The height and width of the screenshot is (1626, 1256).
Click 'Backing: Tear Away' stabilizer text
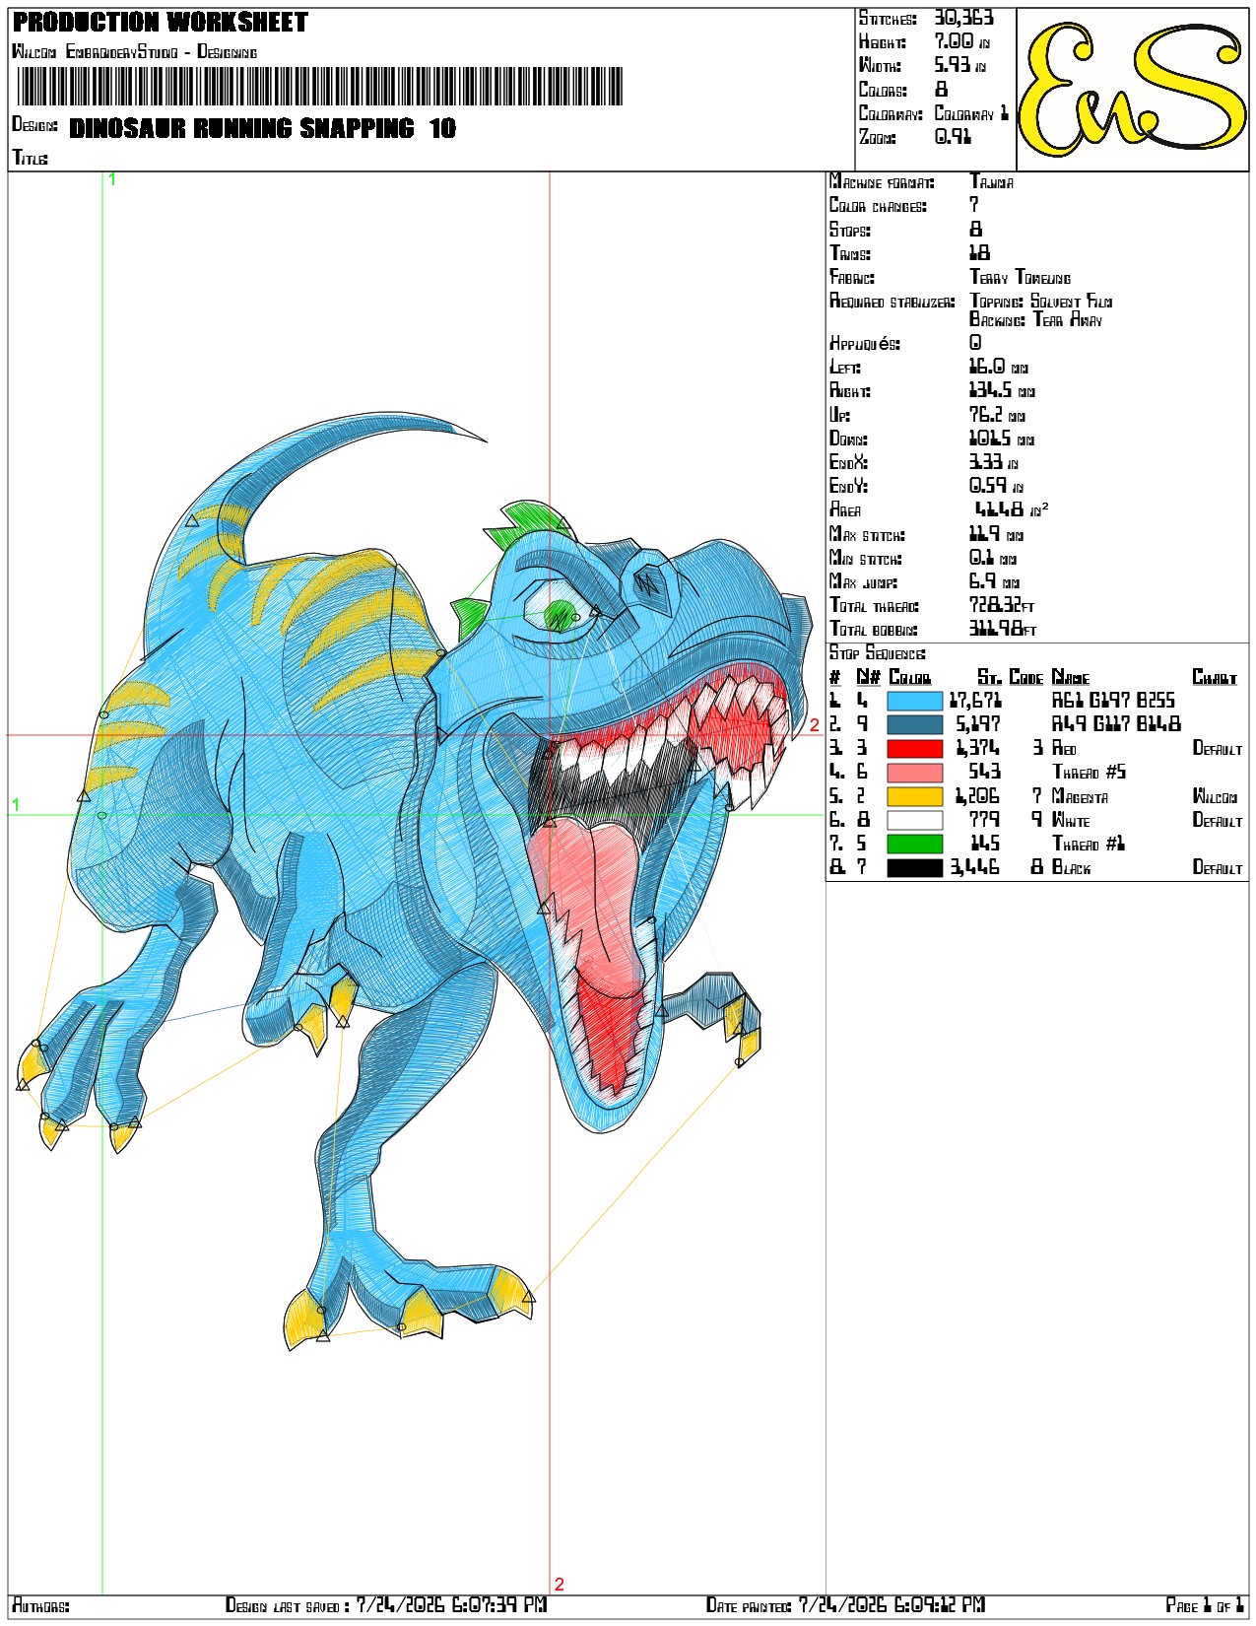point(1035,319)
